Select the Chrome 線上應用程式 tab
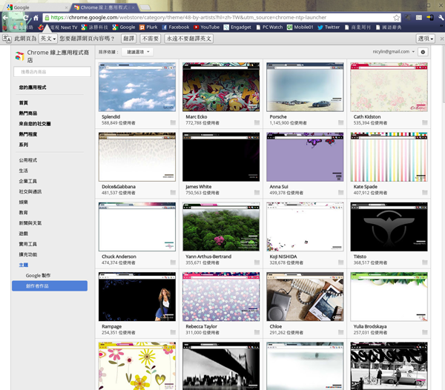The image size is (445, 390). click(104, 7)
